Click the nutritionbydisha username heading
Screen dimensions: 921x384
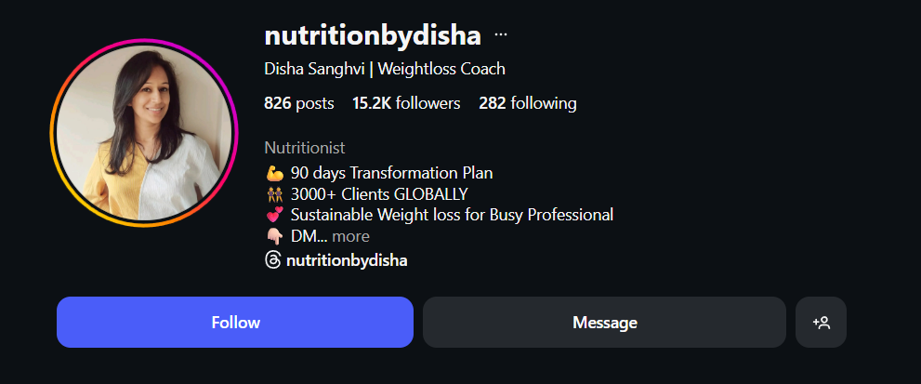click(373, 36)
